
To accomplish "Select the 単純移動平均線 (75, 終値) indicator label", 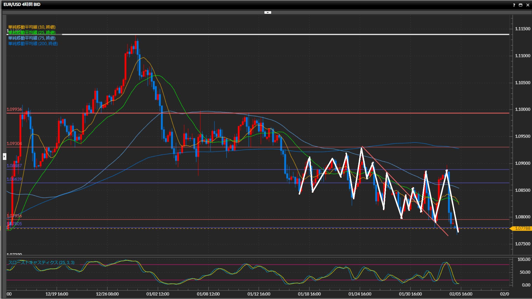I will click(32, 38).
